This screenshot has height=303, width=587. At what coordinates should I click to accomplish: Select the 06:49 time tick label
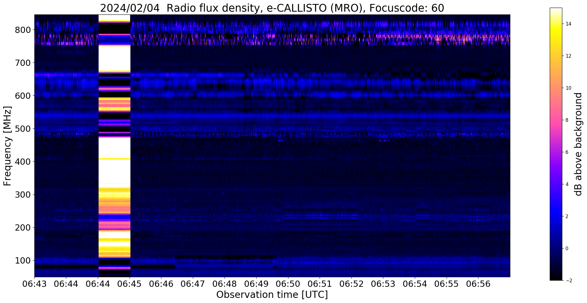pyautogui.click(x=257, y=284)
